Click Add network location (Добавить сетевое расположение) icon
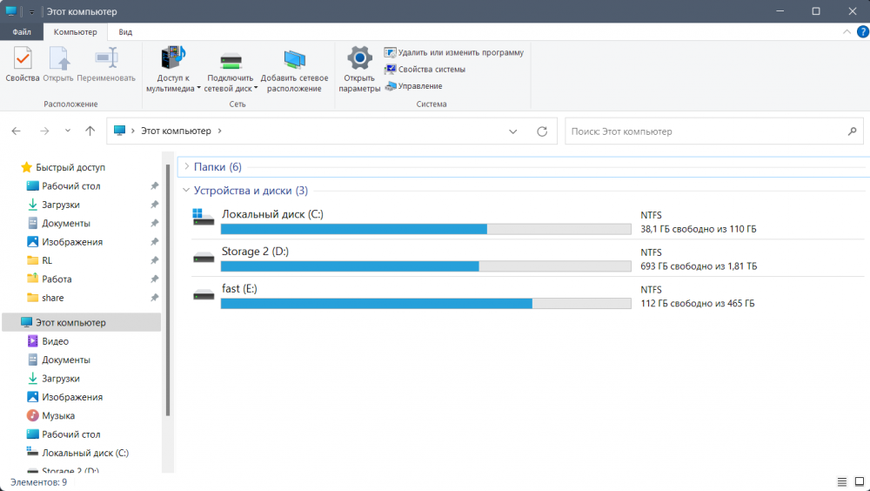 294,70
